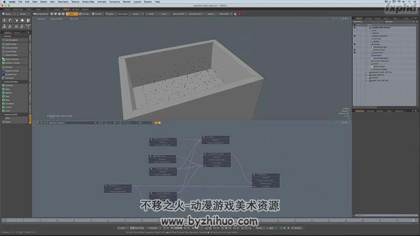The width and height of the screenshot is (420, 236).
Task: Toggle visibility eye for the Bottom Dynamics item
Action: pyautogui.click(x=355, y=36)
